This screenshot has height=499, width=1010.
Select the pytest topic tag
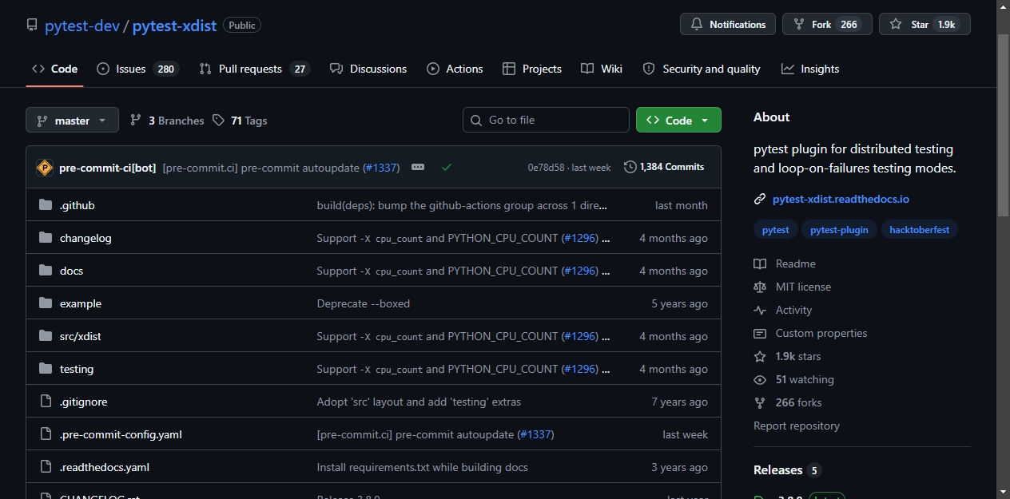point(775,230)
